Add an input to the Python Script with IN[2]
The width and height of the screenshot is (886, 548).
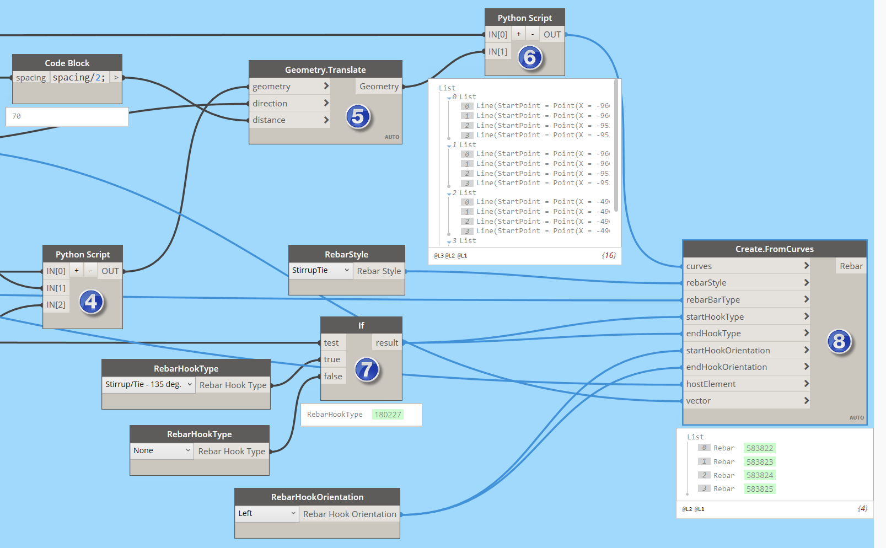pyautogui.click(x=77, y=271)
